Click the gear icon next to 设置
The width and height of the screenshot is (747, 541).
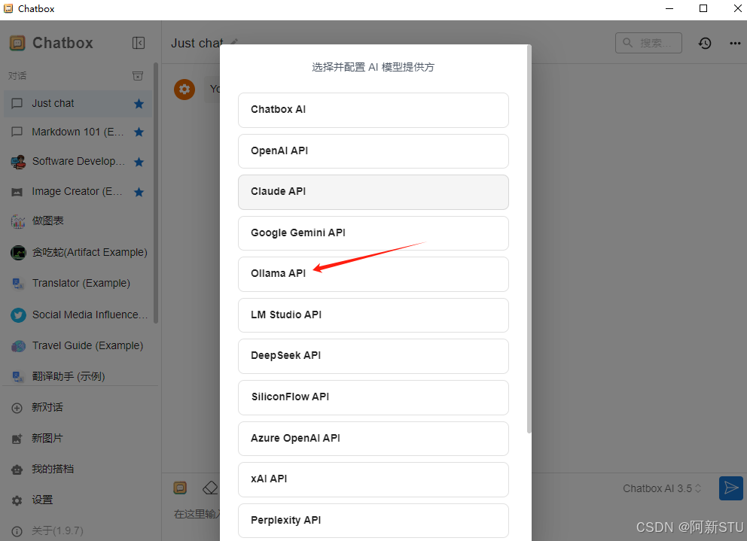[17, 500]
